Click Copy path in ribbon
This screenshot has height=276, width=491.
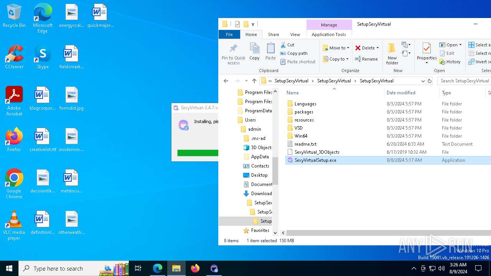[x=294, y=53]
